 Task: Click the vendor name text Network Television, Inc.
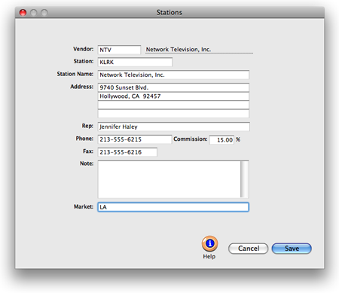pyautogui.click(x=179, y=50)
